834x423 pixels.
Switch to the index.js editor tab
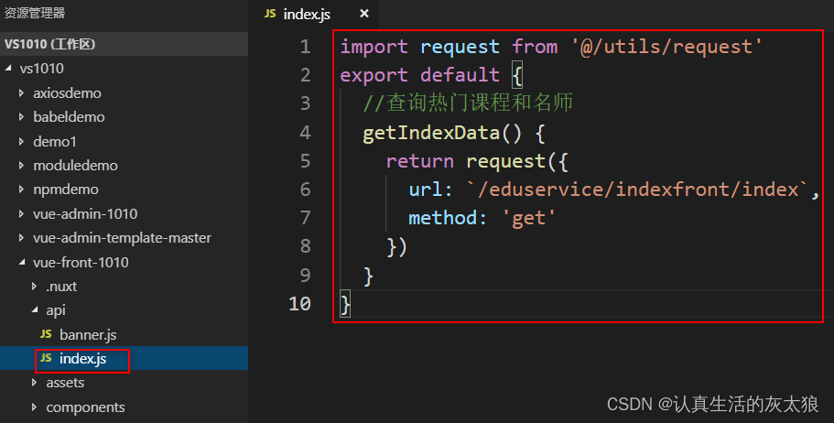(308, 14)
